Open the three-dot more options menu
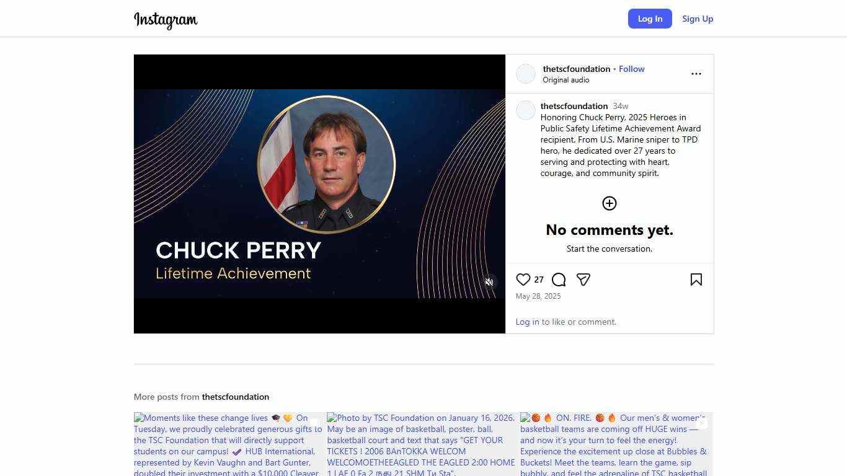The width and height of the screenshot is (847, 476). (x=696, y=74)
